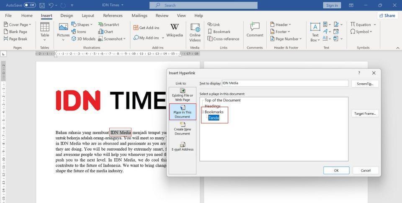Click the Link button in ribbon
The height and width of the screenshot is (203, 402).
coord(214,25)
